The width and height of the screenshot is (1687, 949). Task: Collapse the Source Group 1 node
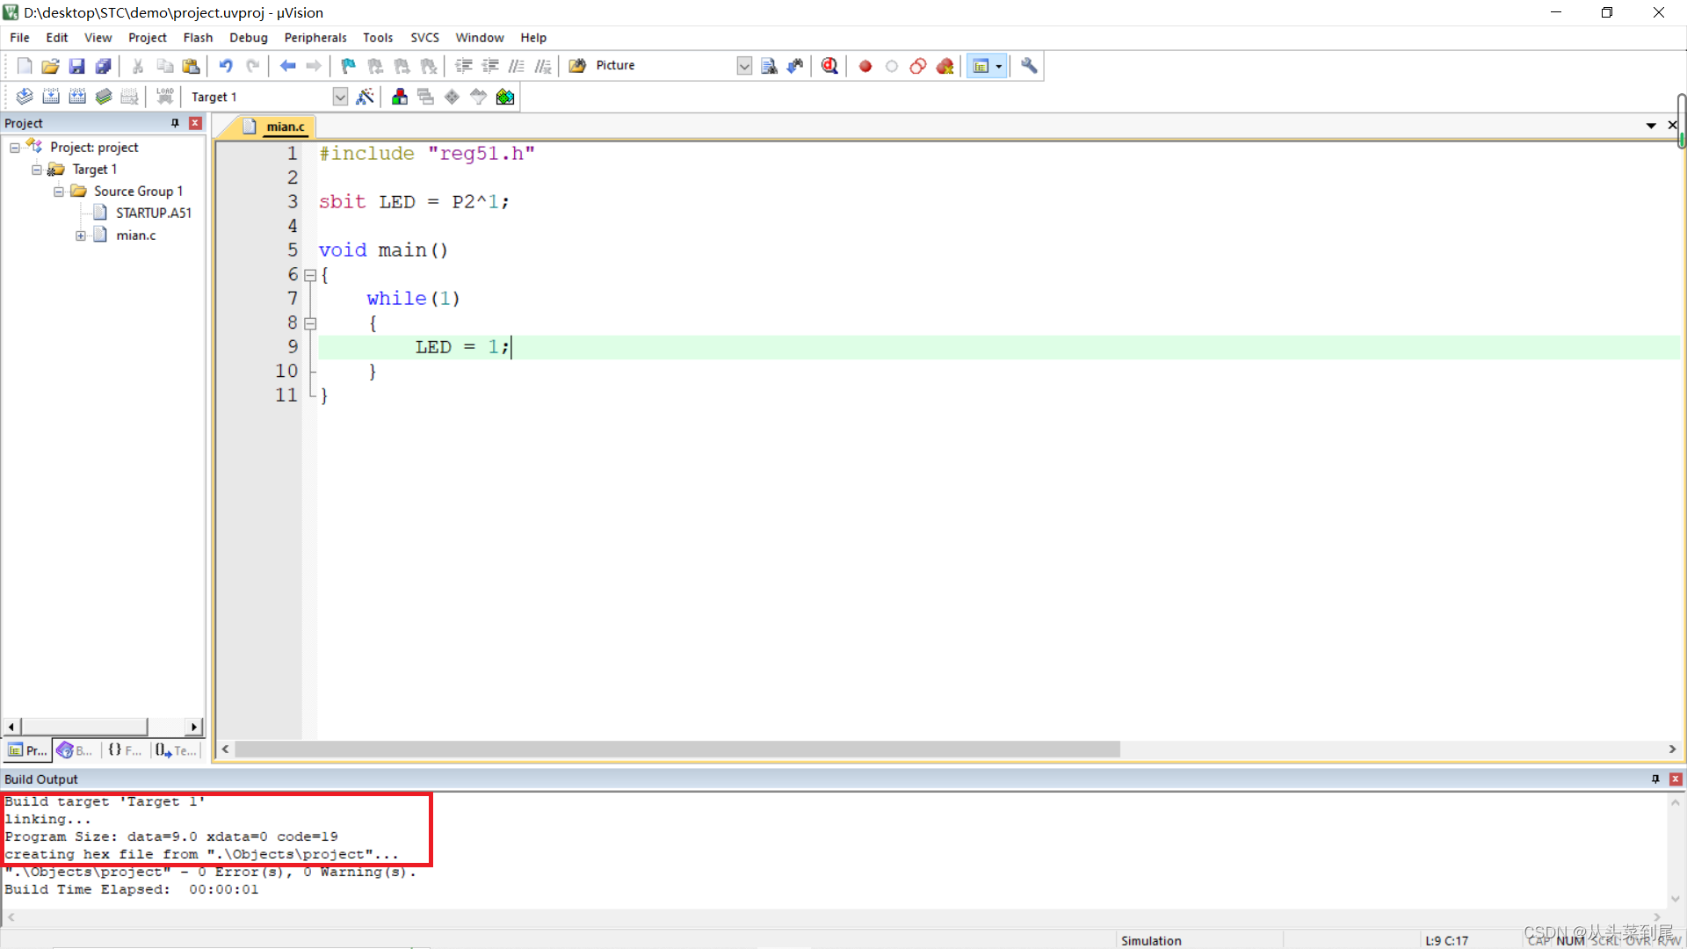point(59,192)
